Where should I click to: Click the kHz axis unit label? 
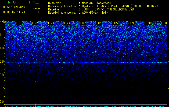coord(2,22)
